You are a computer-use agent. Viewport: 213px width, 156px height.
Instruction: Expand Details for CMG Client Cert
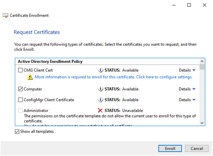(x=187, y=70)
